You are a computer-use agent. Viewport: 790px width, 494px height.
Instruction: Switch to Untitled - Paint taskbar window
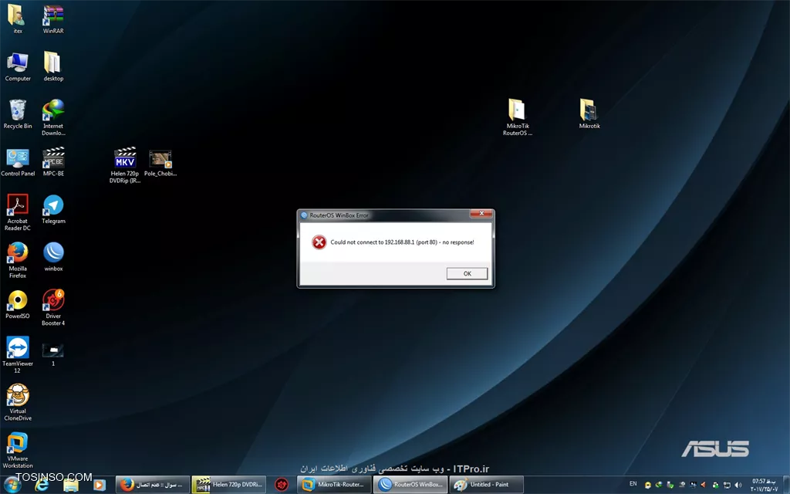485,485
